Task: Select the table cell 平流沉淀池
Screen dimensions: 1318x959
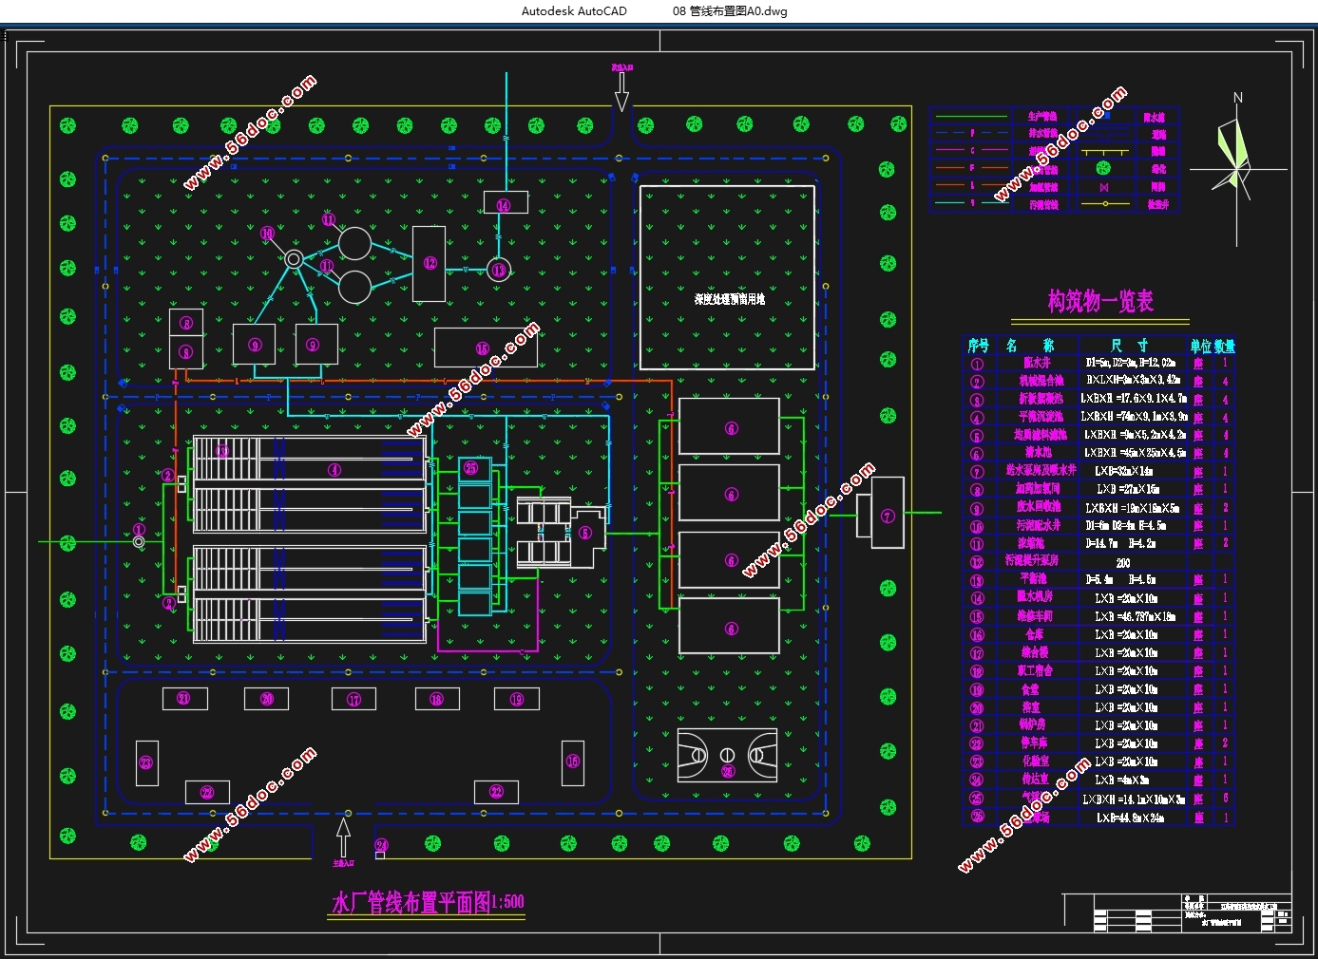Action: click(x=1041, y=417)
